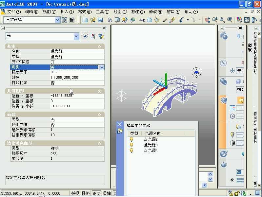Open the 格式(O) menu

(x=85, y=12)
